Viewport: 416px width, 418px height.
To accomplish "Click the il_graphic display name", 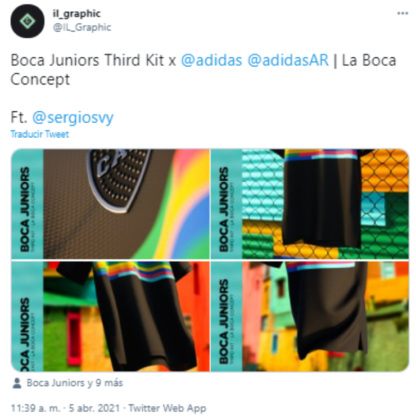I will pyautogui.click(x=76, y=14).
